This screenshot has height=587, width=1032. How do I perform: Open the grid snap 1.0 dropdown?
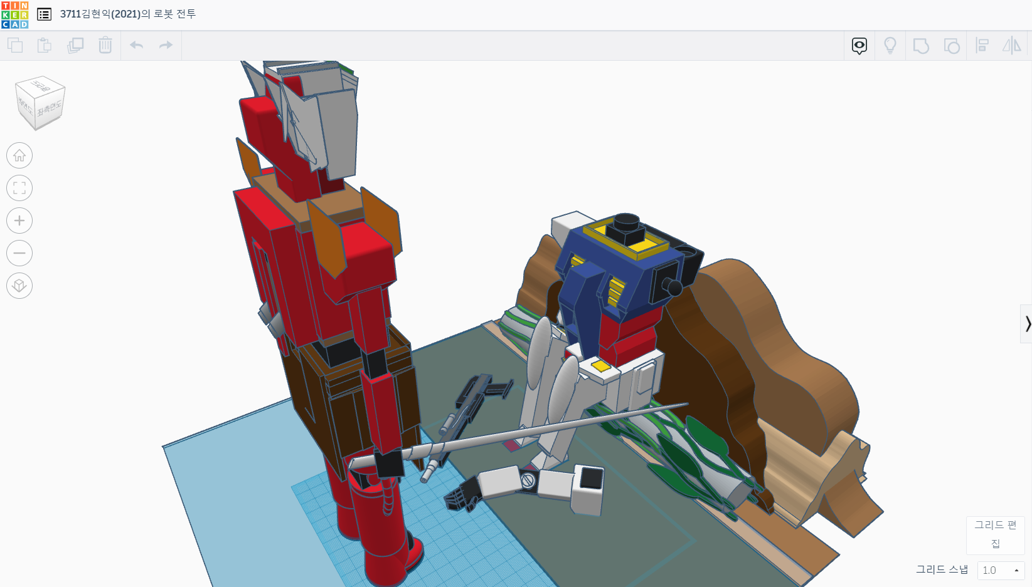click(x=1001, y=570)
